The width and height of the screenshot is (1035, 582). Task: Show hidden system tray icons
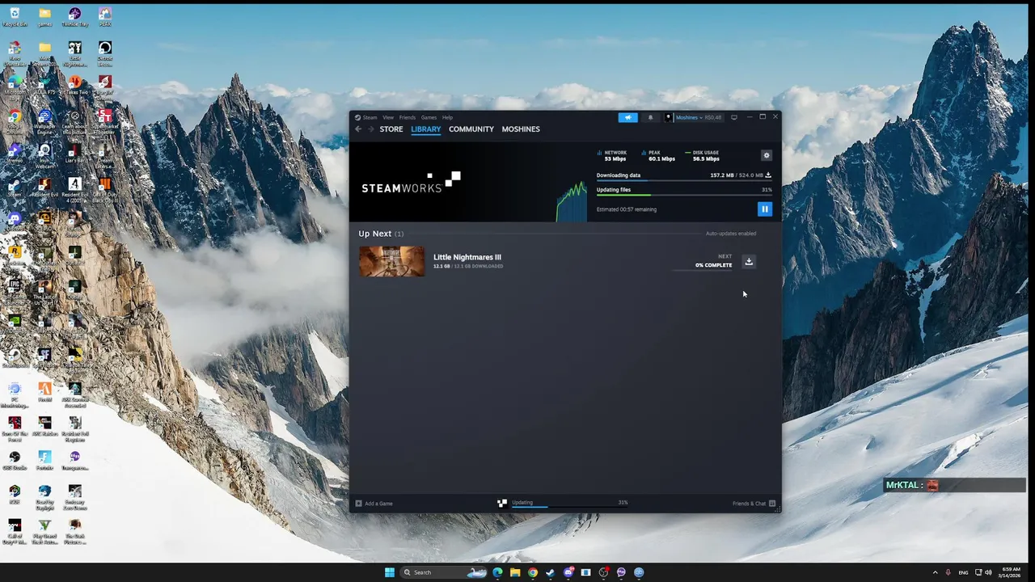tap(936, 572)
